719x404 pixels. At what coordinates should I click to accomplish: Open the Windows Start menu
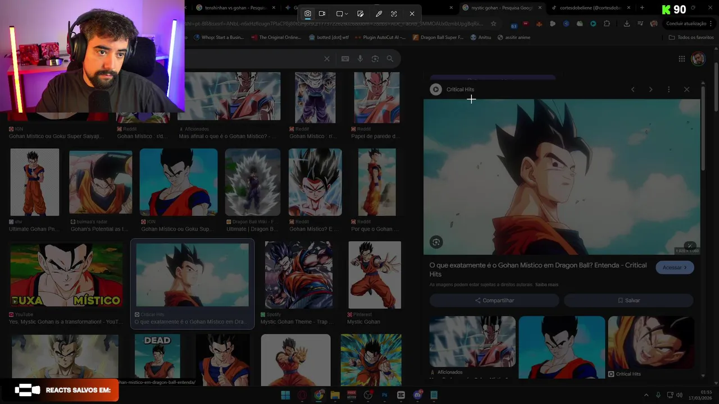point(285,395)
